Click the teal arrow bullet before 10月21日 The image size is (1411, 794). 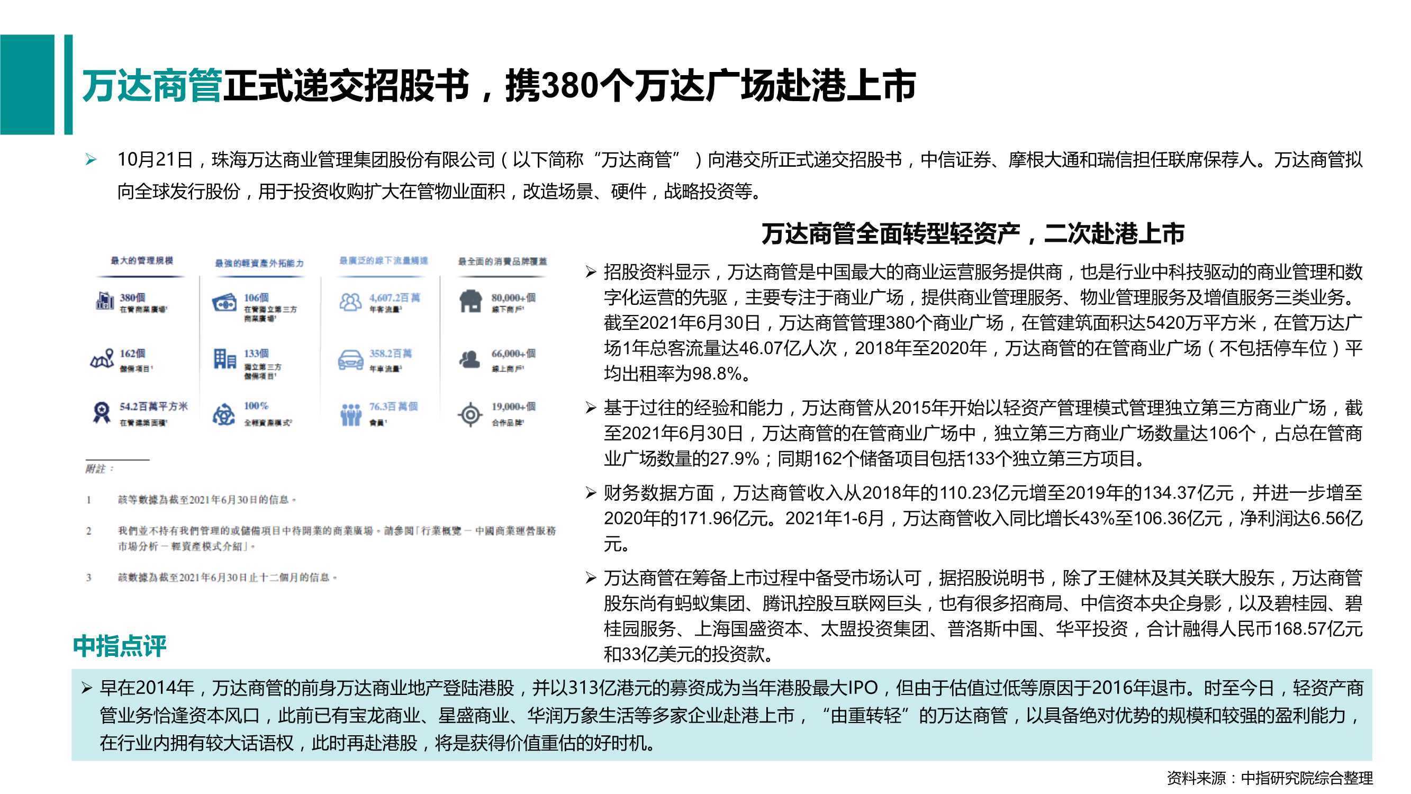(91, 160)
